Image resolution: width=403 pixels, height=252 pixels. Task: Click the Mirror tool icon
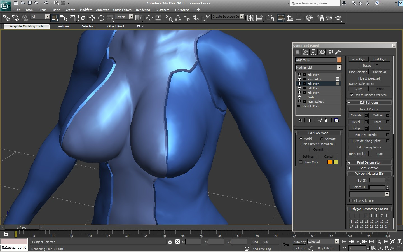tap(250, 18)
